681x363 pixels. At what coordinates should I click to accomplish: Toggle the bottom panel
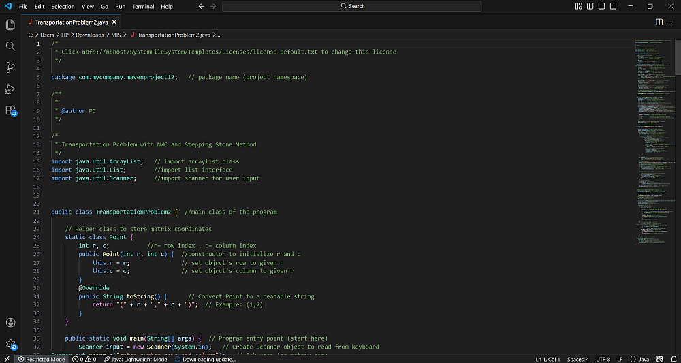[601, 6]
